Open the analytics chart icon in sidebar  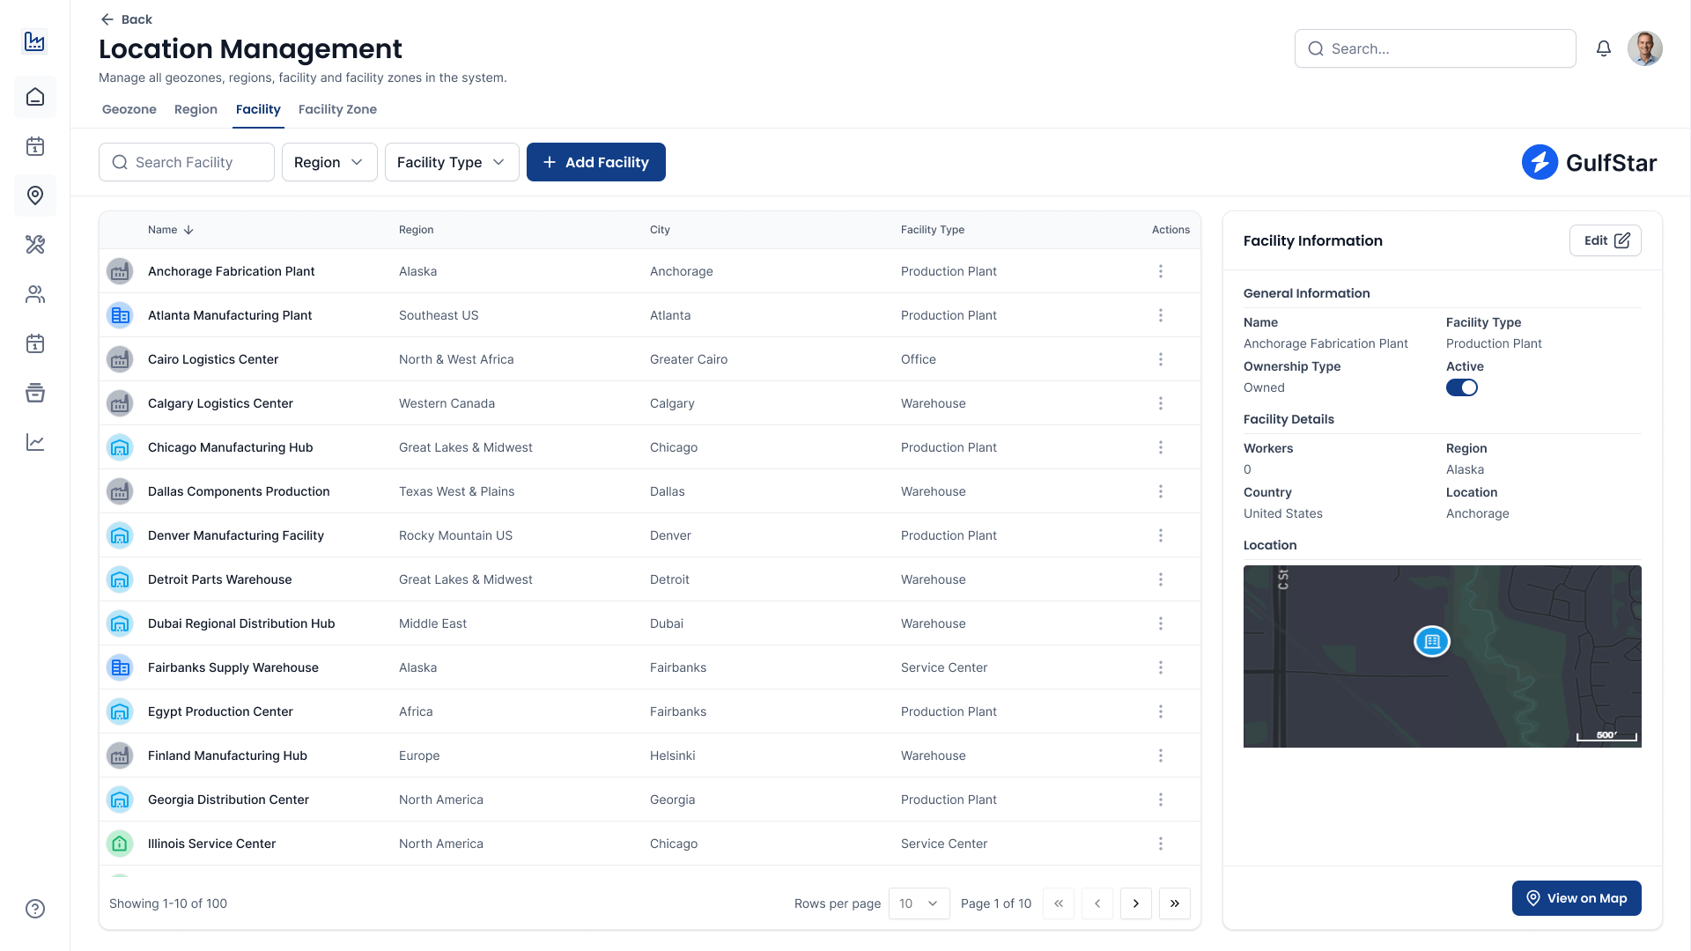pos(35,442)
